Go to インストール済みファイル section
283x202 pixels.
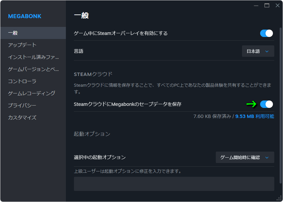[x=33, y=57]
